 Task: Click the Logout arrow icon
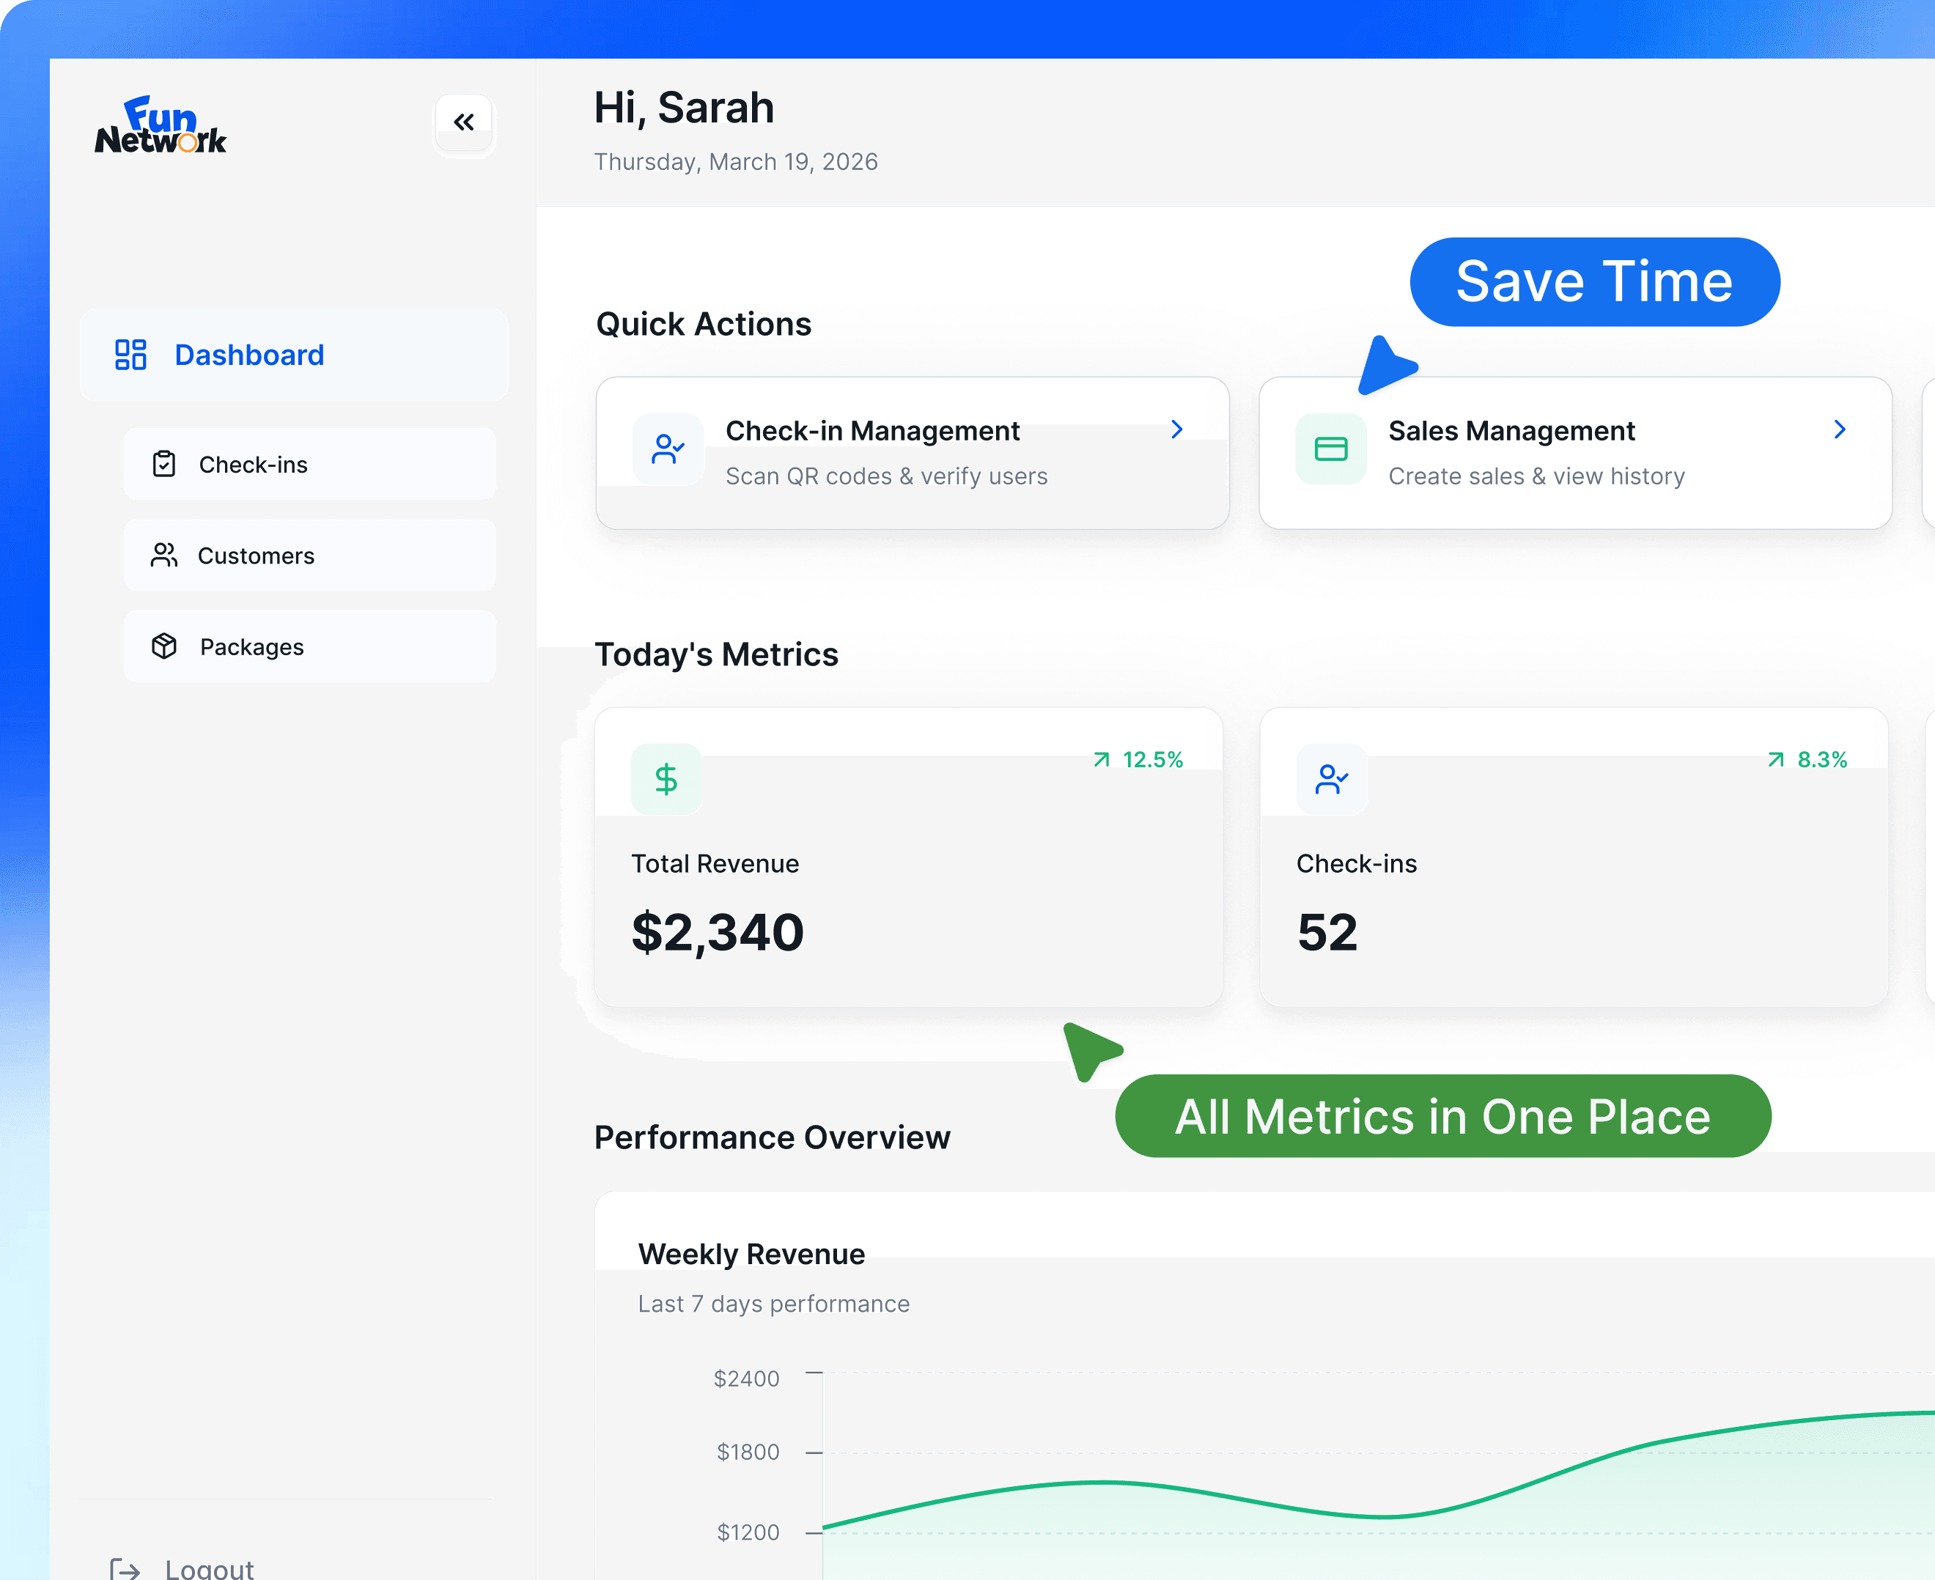pos(125,1568)
